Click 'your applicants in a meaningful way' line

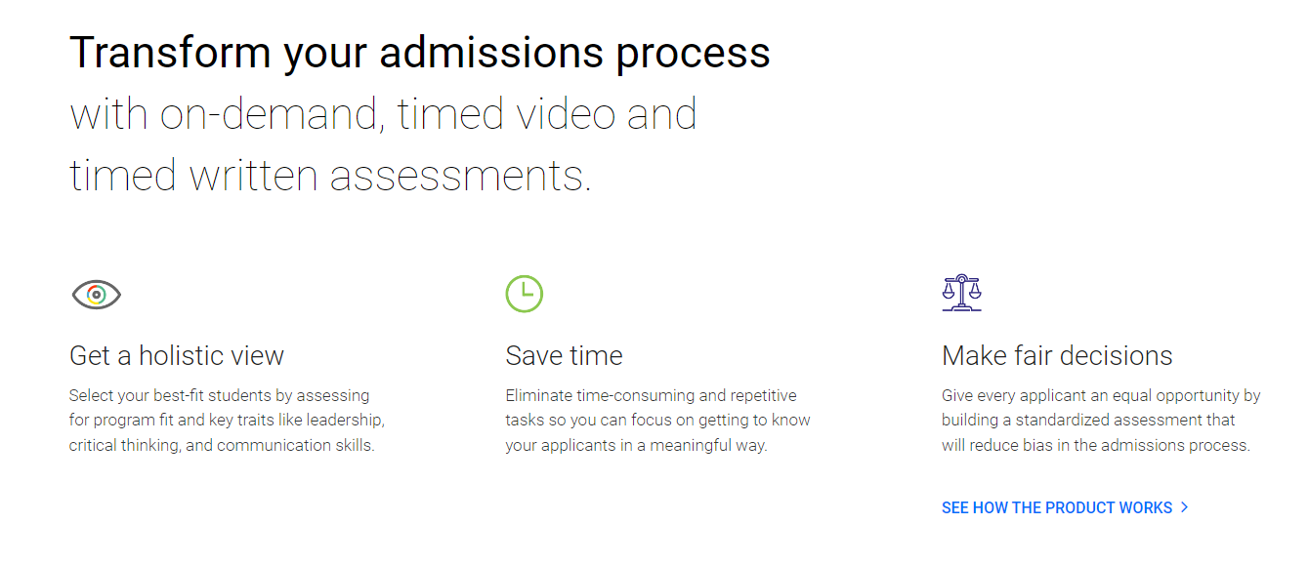coord(636,446)
